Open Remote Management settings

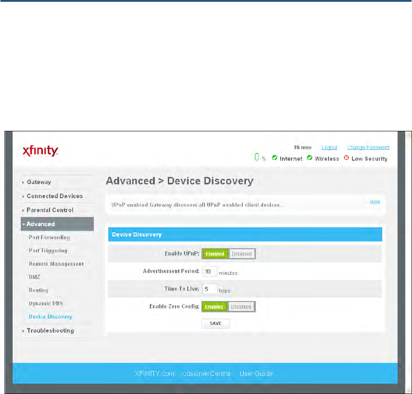pyautogui.click(x=56, y=264)
